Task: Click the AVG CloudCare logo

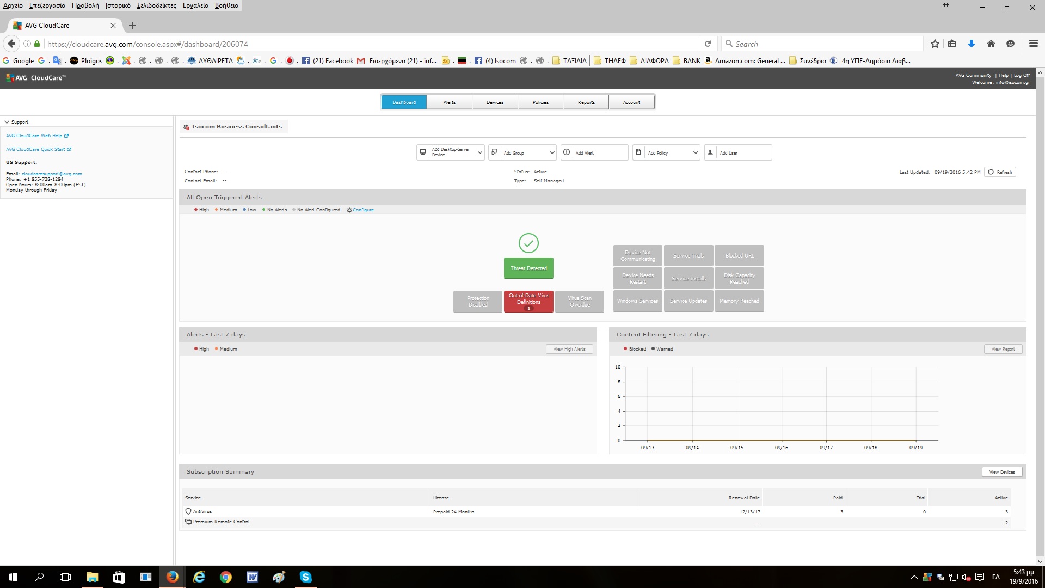Action: click(x=36, y=78)
